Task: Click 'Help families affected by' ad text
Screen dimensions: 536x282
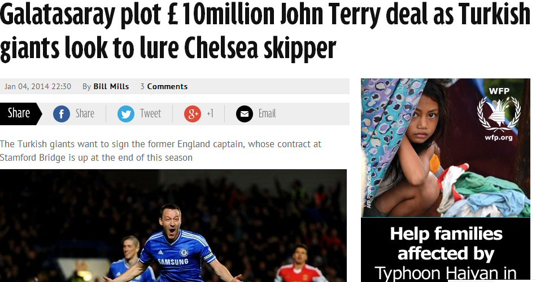Action: (446, 244)
